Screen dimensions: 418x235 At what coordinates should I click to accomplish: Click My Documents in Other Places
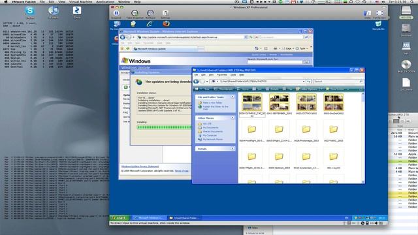click(x=210, y=128)
